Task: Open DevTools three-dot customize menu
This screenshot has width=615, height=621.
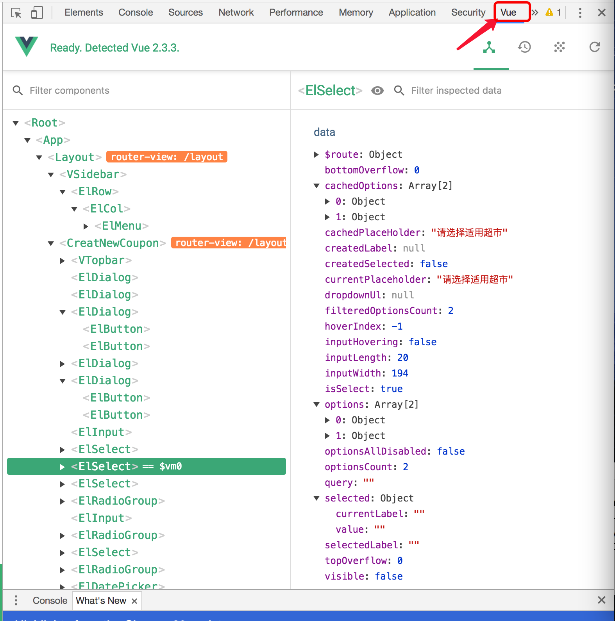Action: point(580,13)
